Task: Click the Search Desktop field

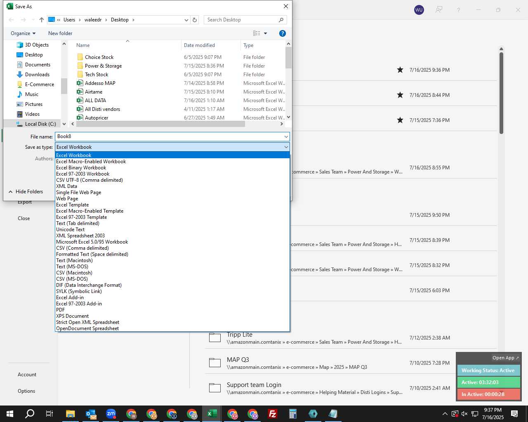Action: coord(241,20)
